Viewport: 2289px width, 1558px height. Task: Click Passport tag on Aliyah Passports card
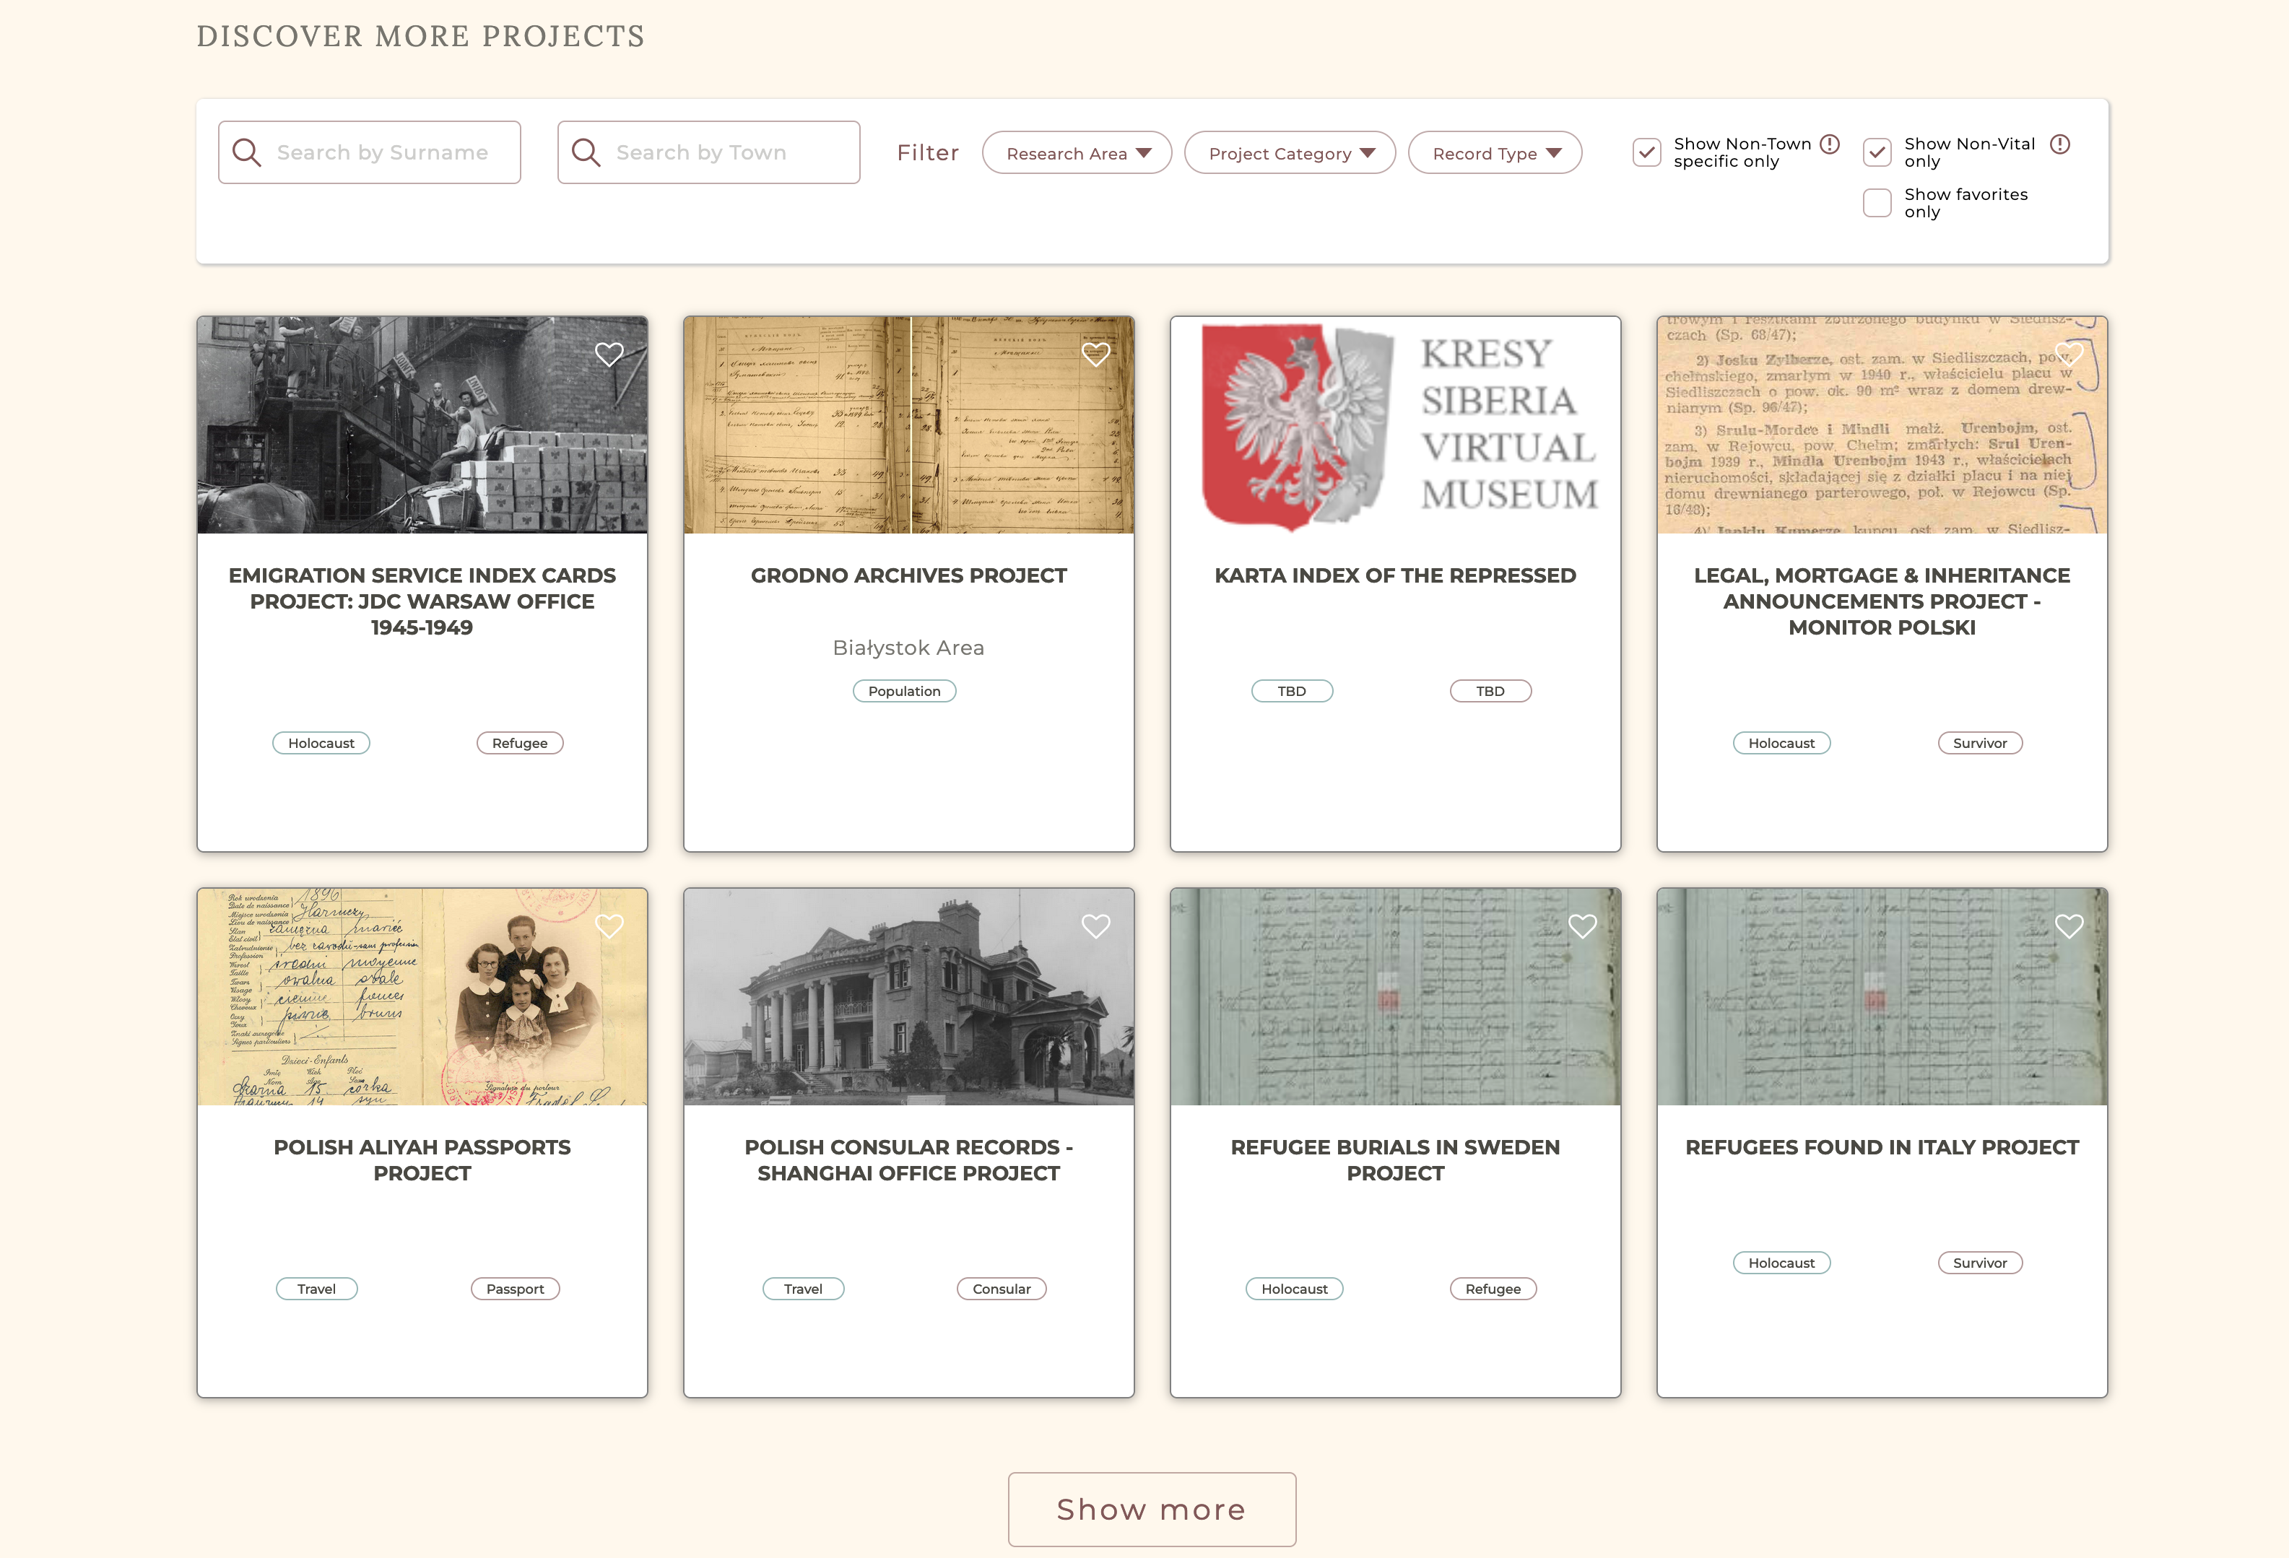(x=515, y=1289)
